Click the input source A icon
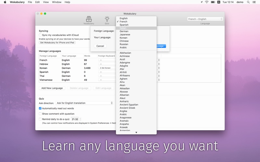Screen dimensions: 260x162 coord(219,2)
